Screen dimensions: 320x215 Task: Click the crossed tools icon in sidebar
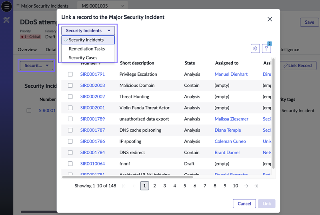6,20
